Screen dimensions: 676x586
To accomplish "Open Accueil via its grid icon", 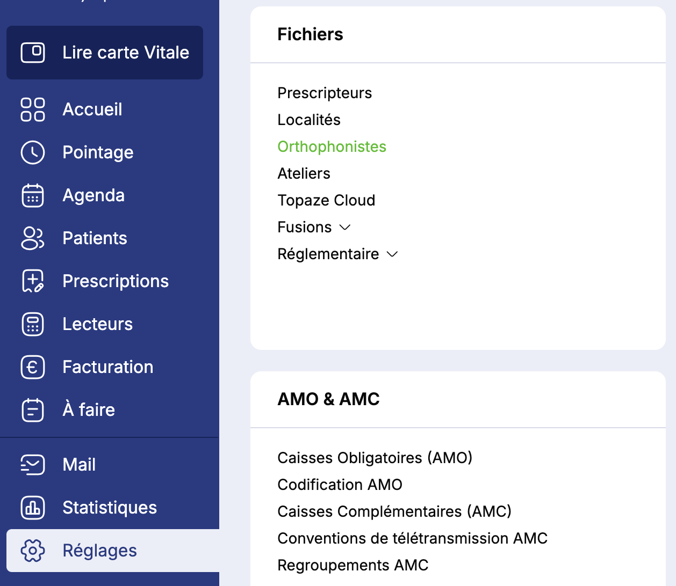I will click(x=33, y=109).
